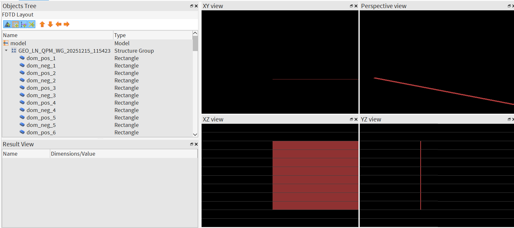Click the orange up arrow to move object up
514x228 pixels.
click(x=42, y=24)
